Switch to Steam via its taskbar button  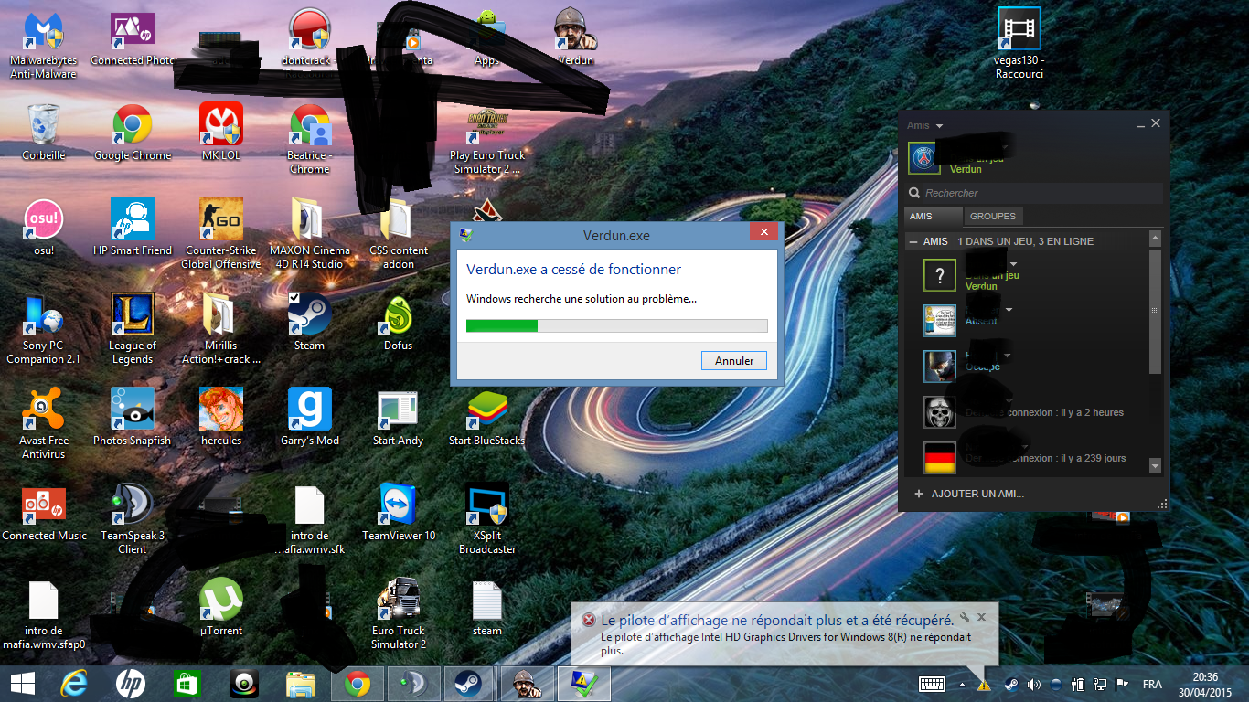pyautogui.click(x=468, y=684)
